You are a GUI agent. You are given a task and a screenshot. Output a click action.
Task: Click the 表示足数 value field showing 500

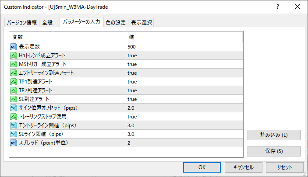pos(184,47)
